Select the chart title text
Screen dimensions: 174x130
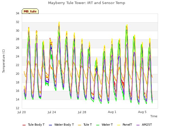(86, 3)
